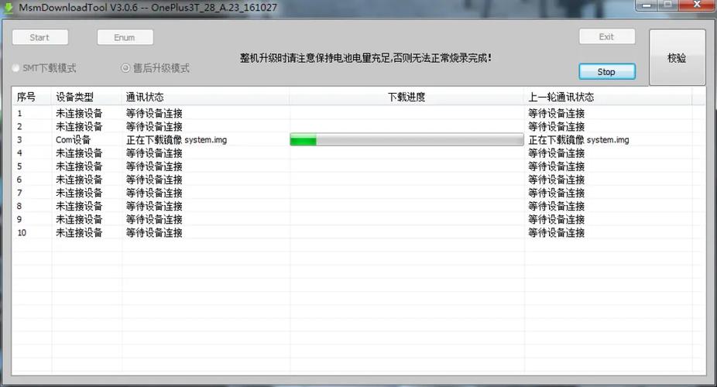Click 等待设备连接 通讯状态 cell in row 8
717x387 pixels.
tap(154, 206)
